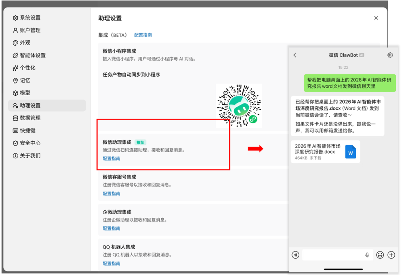Click the database icon beside 数据管理
Image resolution: width=404 pixels, height=275 pixels.
coord(15,118)
